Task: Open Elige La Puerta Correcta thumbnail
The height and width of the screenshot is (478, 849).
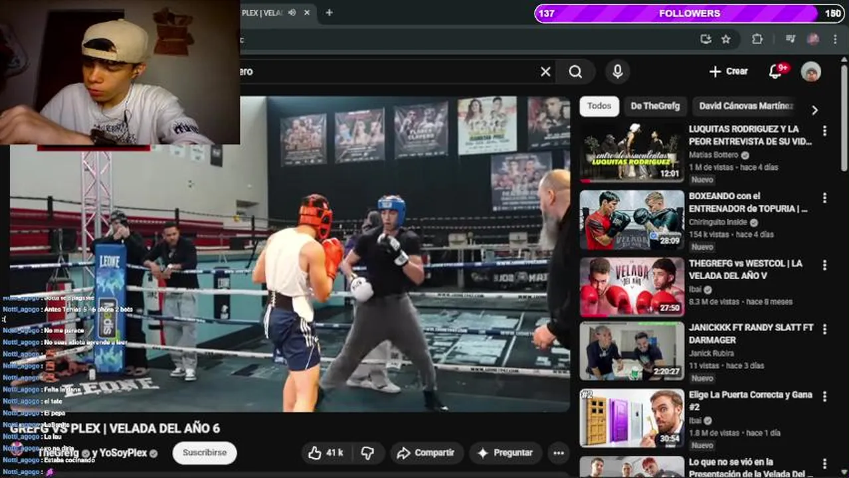Action: pyautogui.click(x=632, y=418)
